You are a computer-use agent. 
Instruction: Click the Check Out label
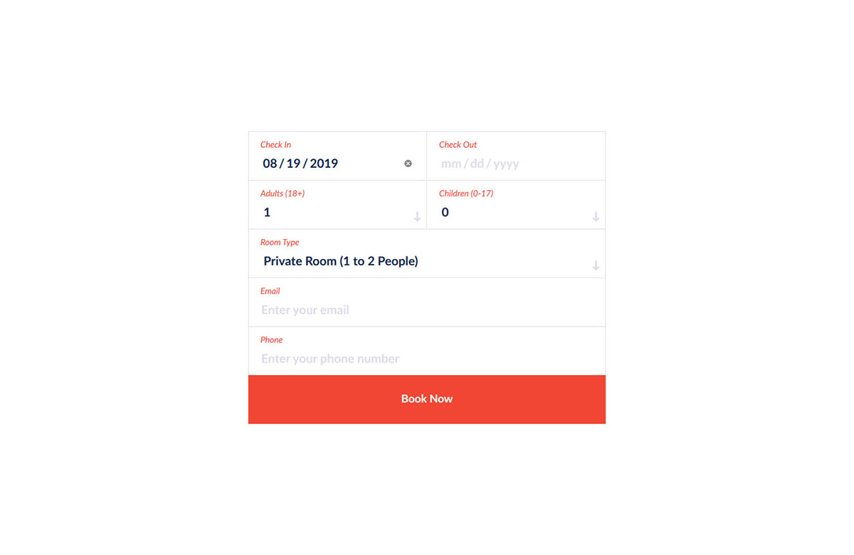pos(458,144)
